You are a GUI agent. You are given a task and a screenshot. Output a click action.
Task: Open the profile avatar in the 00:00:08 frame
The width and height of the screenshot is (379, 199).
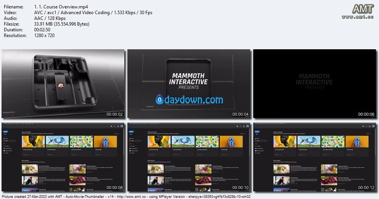click(x=122, y=126)
